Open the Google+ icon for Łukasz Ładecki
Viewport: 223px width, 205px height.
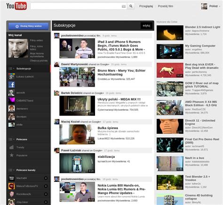pyautogui.click(x=11, y=76)
